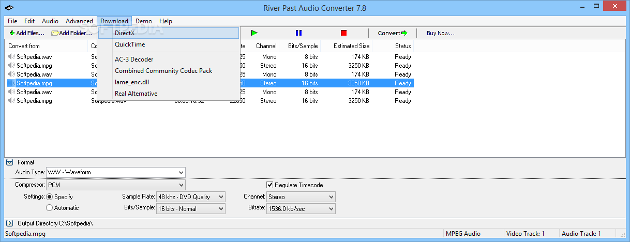Toggle the Regulate Timecode checkbox
The height and width of the screenshot is (242, 630).
pos(269,185)
